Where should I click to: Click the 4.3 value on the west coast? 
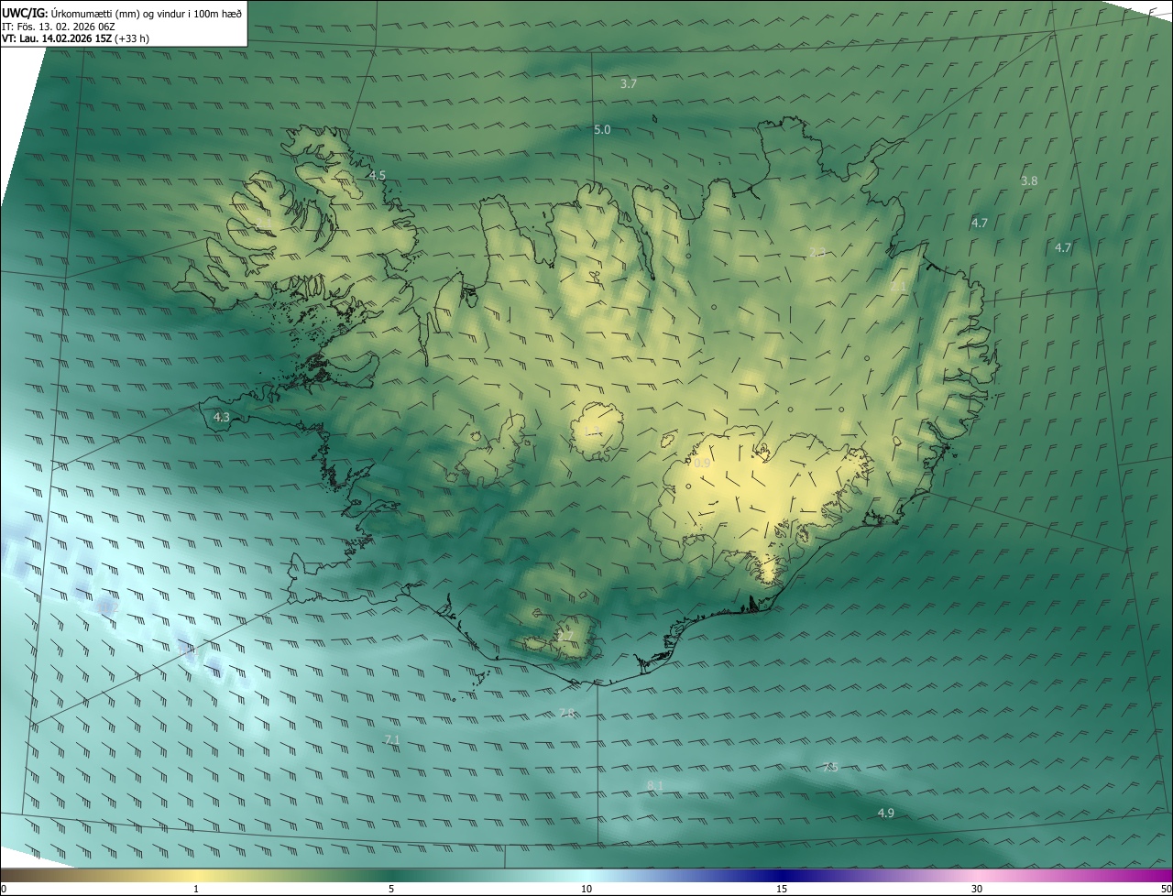[222, 418]
